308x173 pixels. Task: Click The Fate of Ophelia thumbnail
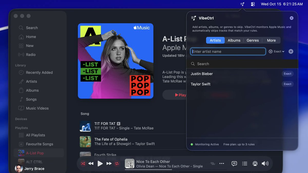[x=85, y=142]
